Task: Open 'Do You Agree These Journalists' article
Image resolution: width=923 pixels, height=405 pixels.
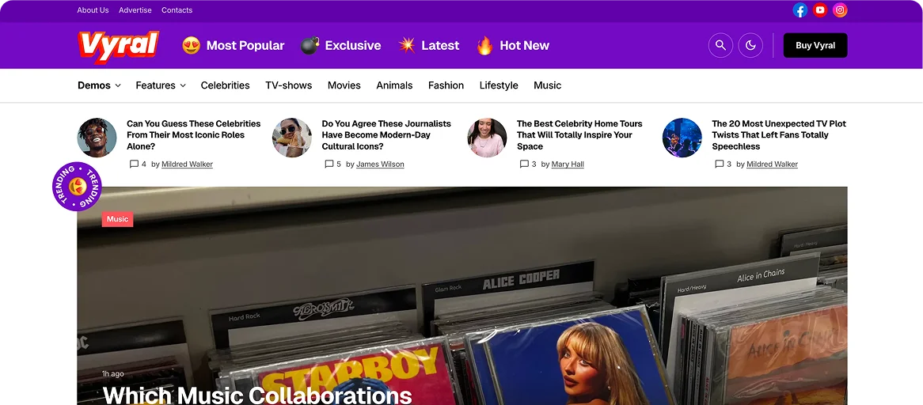Action: click(386, 134)
